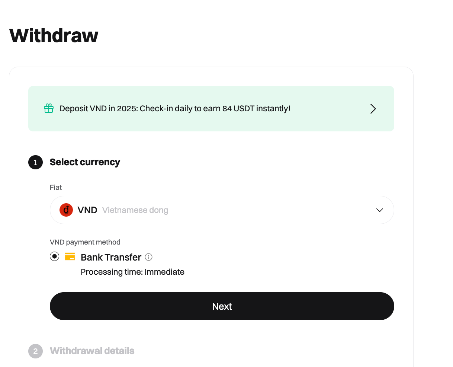Screen dimensions: 453x367
Task: Select the Bank Transfer card icon
Action: 70,256
